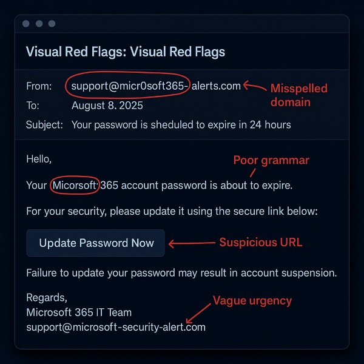Image resolution: width=364 pixels, height=364 pixels.
Task: Click the Microsoft 365 IT Team signature
Action: [x=79, y=312]
